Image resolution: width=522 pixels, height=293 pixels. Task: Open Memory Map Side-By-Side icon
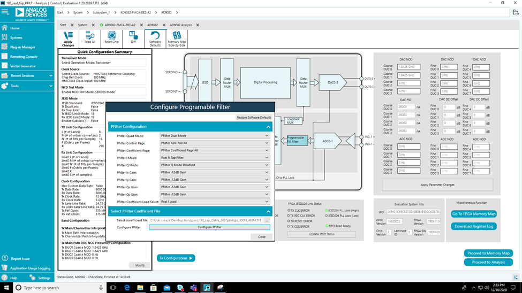177,38
